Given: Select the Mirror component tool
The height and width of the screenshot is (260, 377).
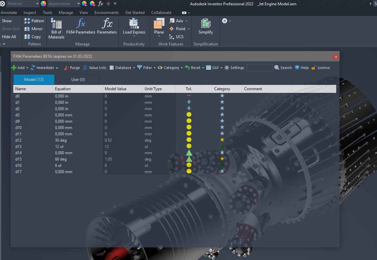Looking at the screenshot, I should point(33,29).
